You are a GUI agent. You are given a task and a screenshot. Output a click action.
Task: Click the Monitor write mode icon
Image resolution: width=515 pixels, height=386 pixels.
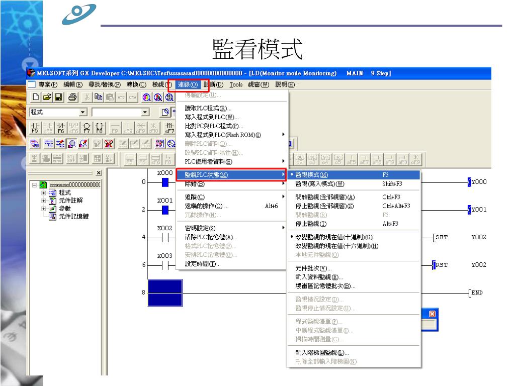83,143
